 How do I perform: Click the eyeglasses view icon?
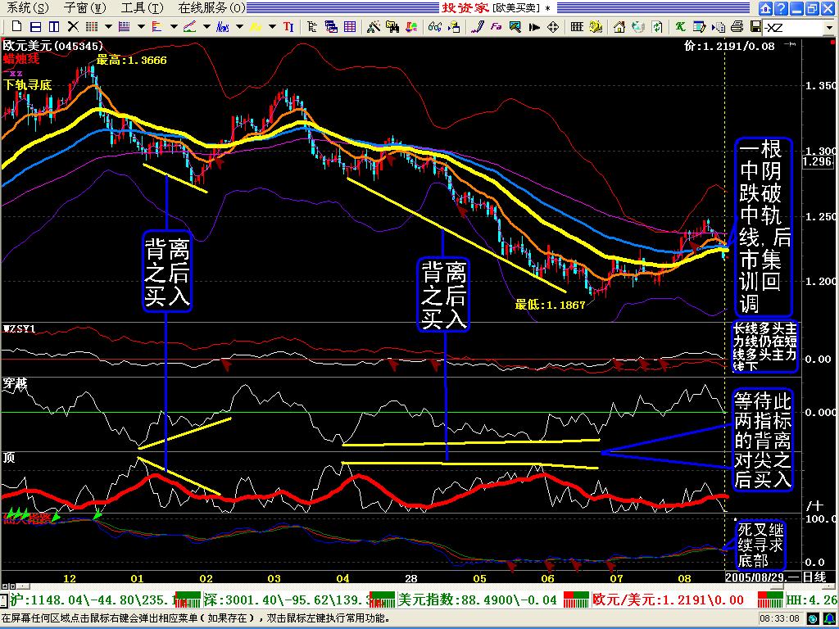click(x=434, y=27)
